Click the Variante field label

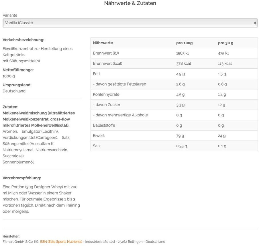pos(10,15)
